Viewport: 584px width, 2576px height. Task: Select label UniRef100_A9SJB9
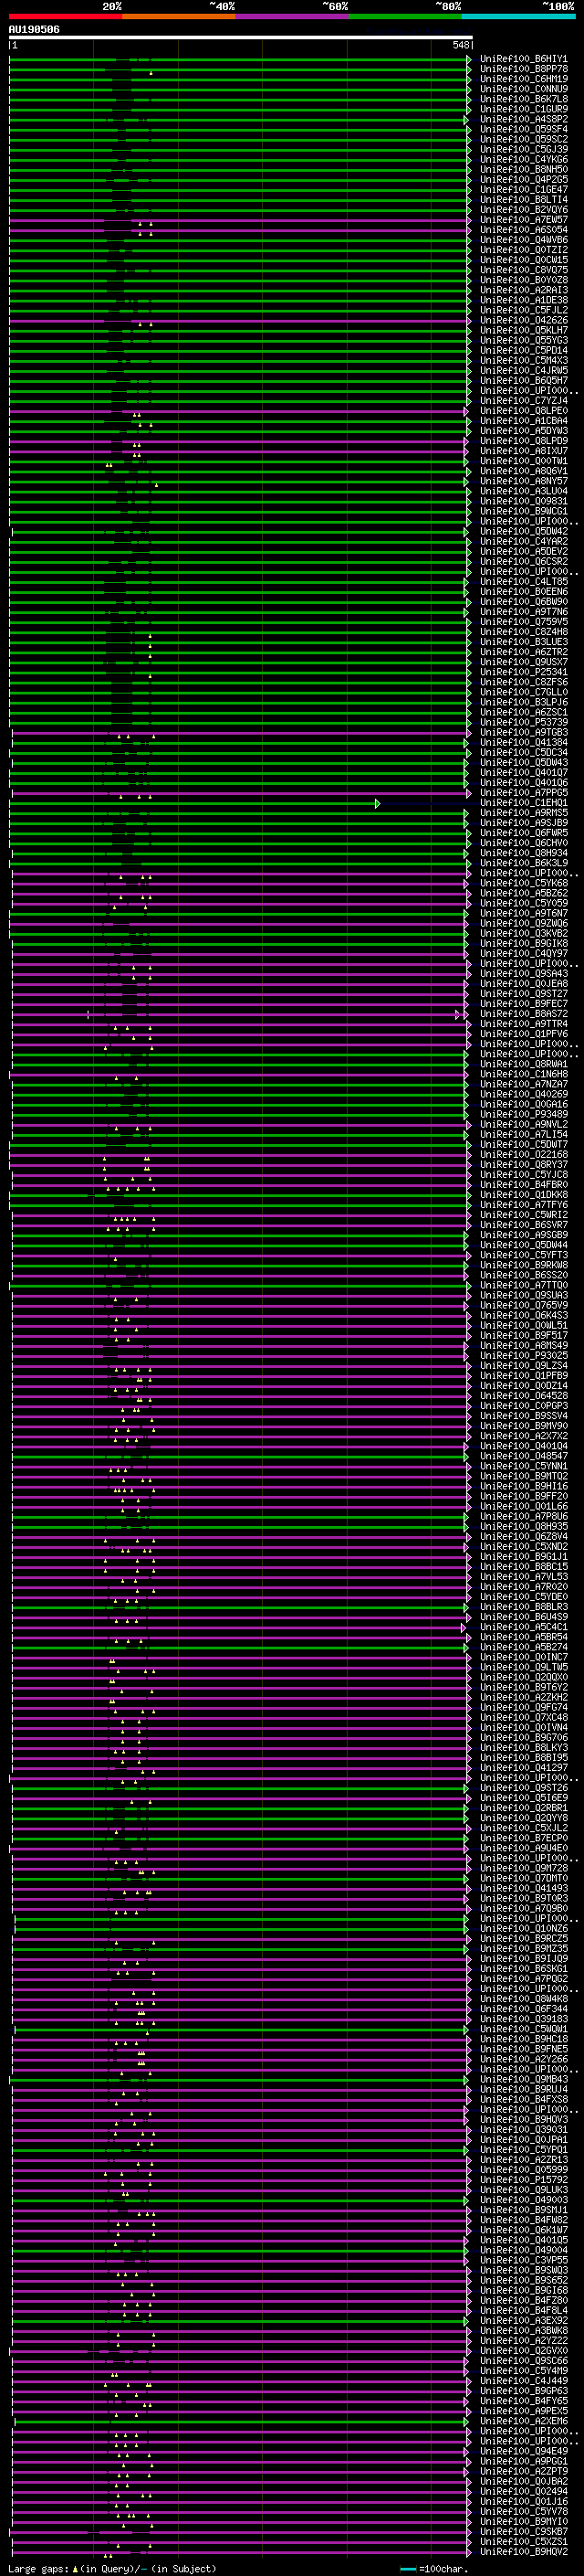(x=523, y=823)
